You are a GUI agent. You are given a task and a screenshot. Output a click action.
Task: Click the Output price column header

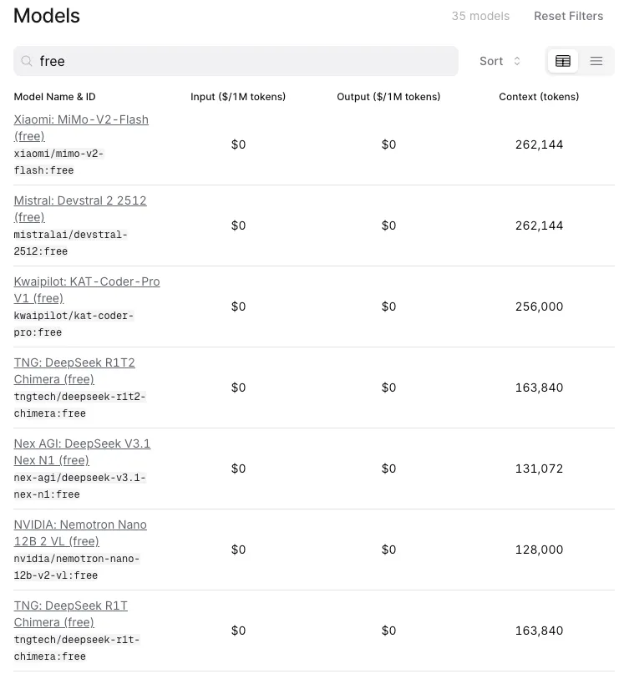388,97
